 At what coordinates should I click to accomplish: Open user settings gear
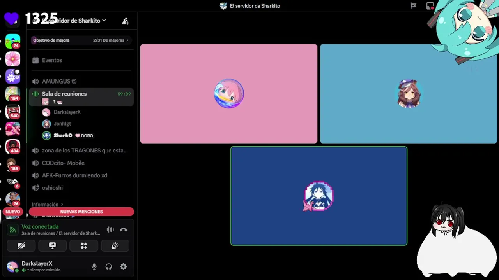(x=124, y=266)
